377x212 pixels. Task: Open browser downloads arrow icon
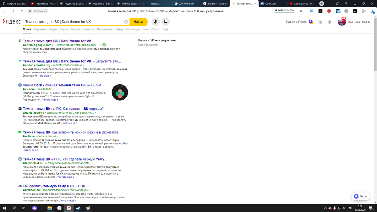click(372, 11)
